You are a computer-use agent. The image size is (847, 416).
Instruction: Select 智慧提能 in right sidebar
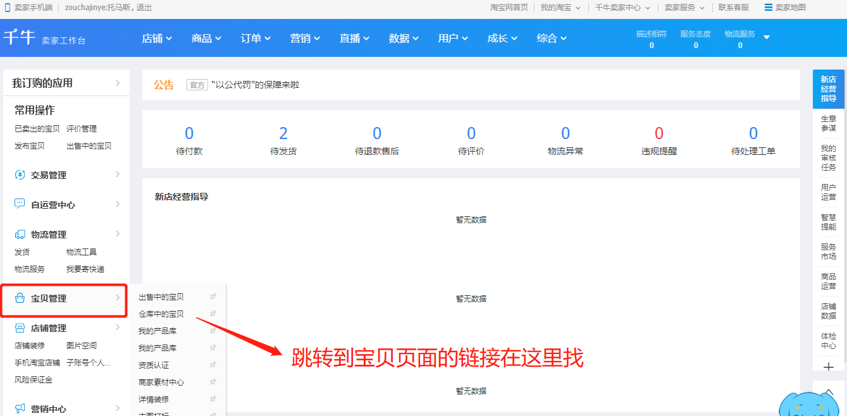click(829, 222)
